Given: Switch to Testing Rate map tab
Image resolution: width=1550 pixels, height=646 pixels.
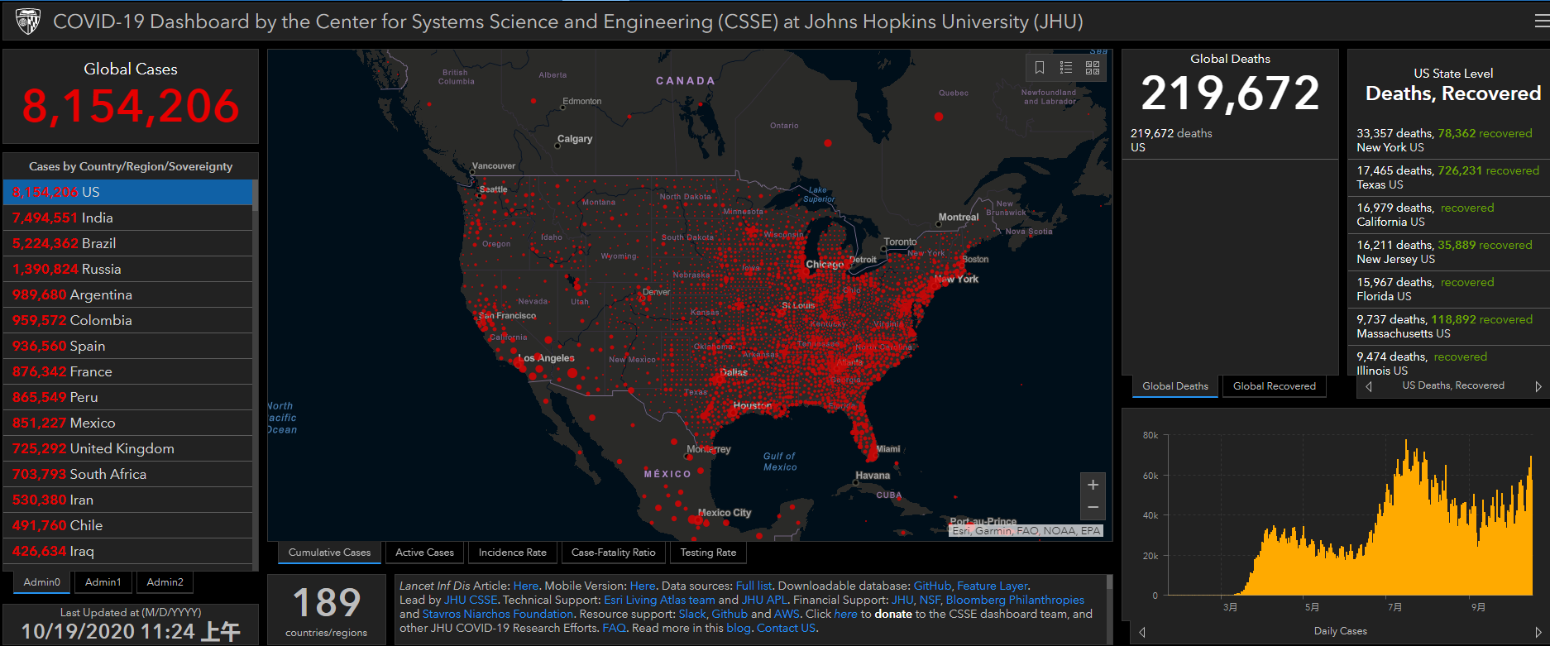Looking at the screenshot, I should tap(708, 553).
